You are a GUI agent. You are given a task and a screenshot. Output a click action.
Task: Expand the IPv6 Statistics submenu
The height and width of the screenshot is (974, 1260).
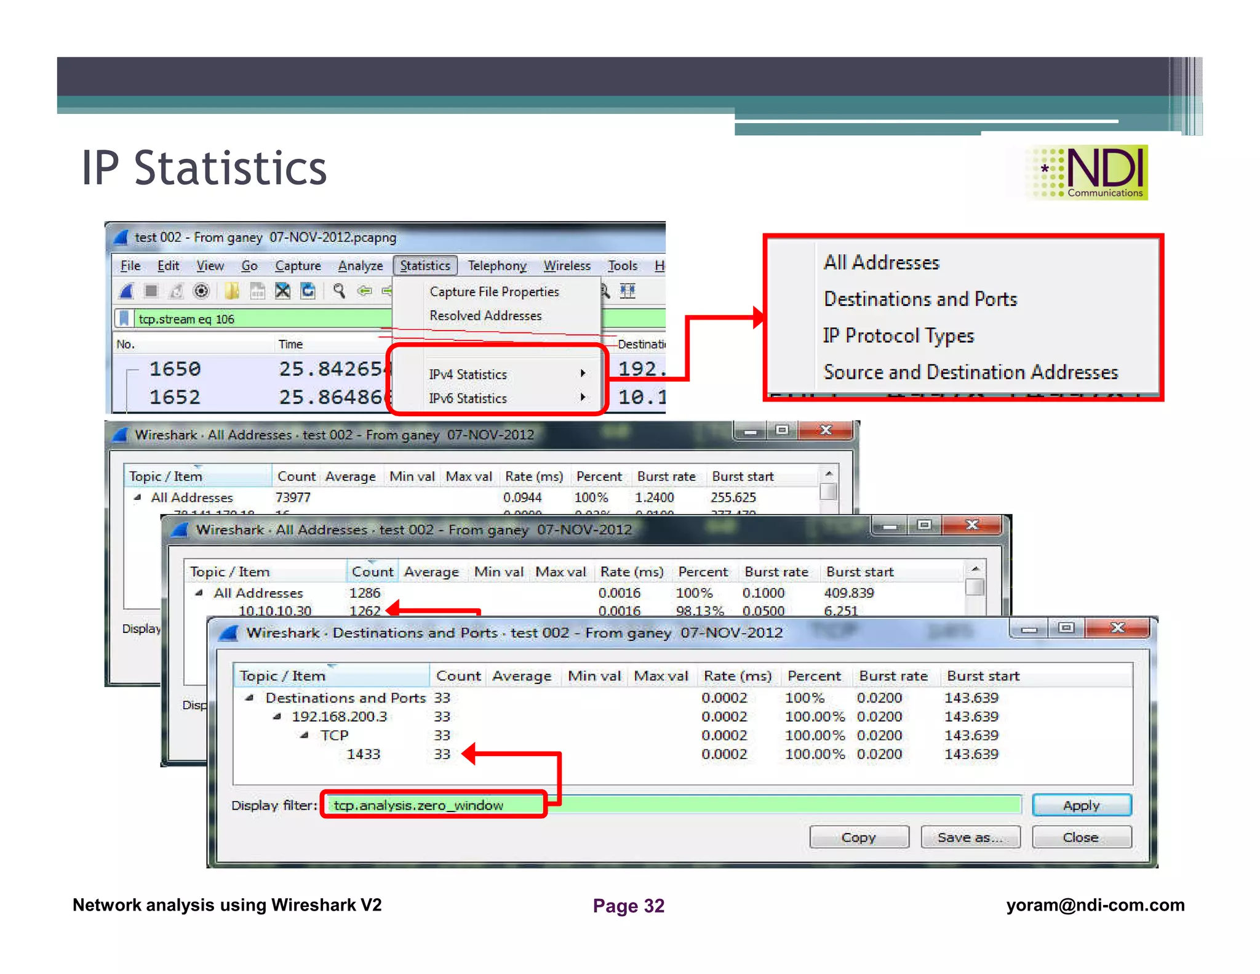(498, 398)
